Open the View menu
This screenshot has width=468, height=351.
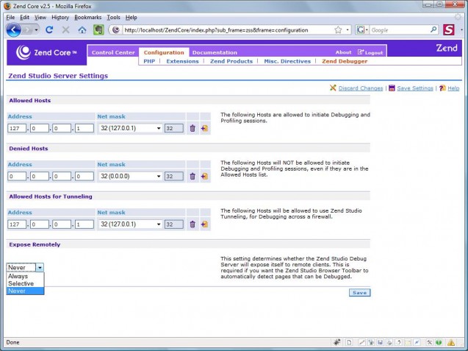coord(40,18)
